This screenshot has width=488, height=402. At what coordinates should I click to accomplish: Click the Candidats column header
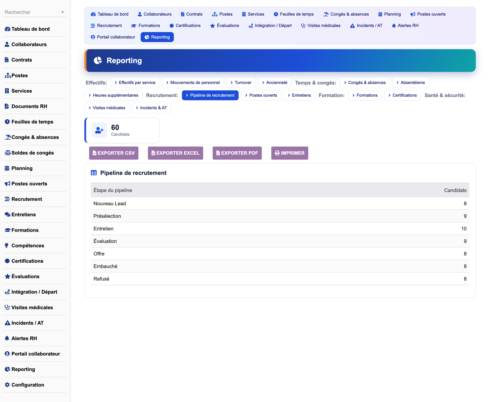pyautogui.click(x=455, y=190)
